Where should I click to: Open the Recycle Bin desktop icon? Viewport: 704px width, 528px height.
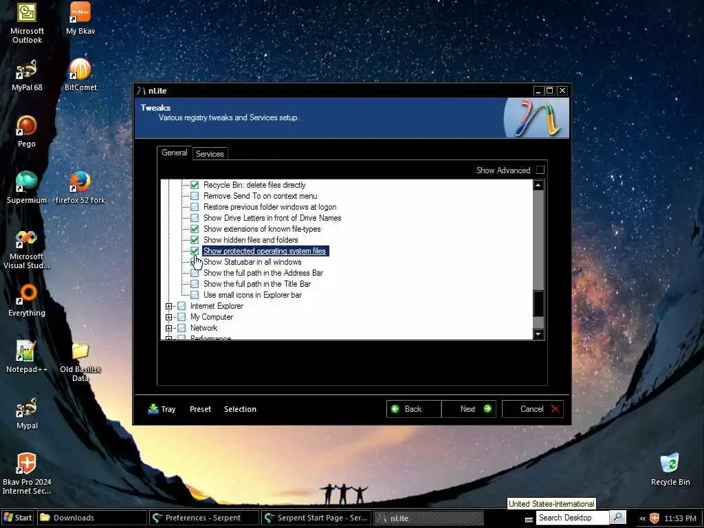click(x=670, y=470)
